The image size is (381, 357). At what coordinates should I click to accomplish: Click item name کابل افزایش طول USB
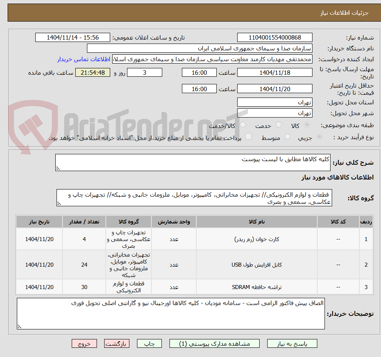[256, 265]
